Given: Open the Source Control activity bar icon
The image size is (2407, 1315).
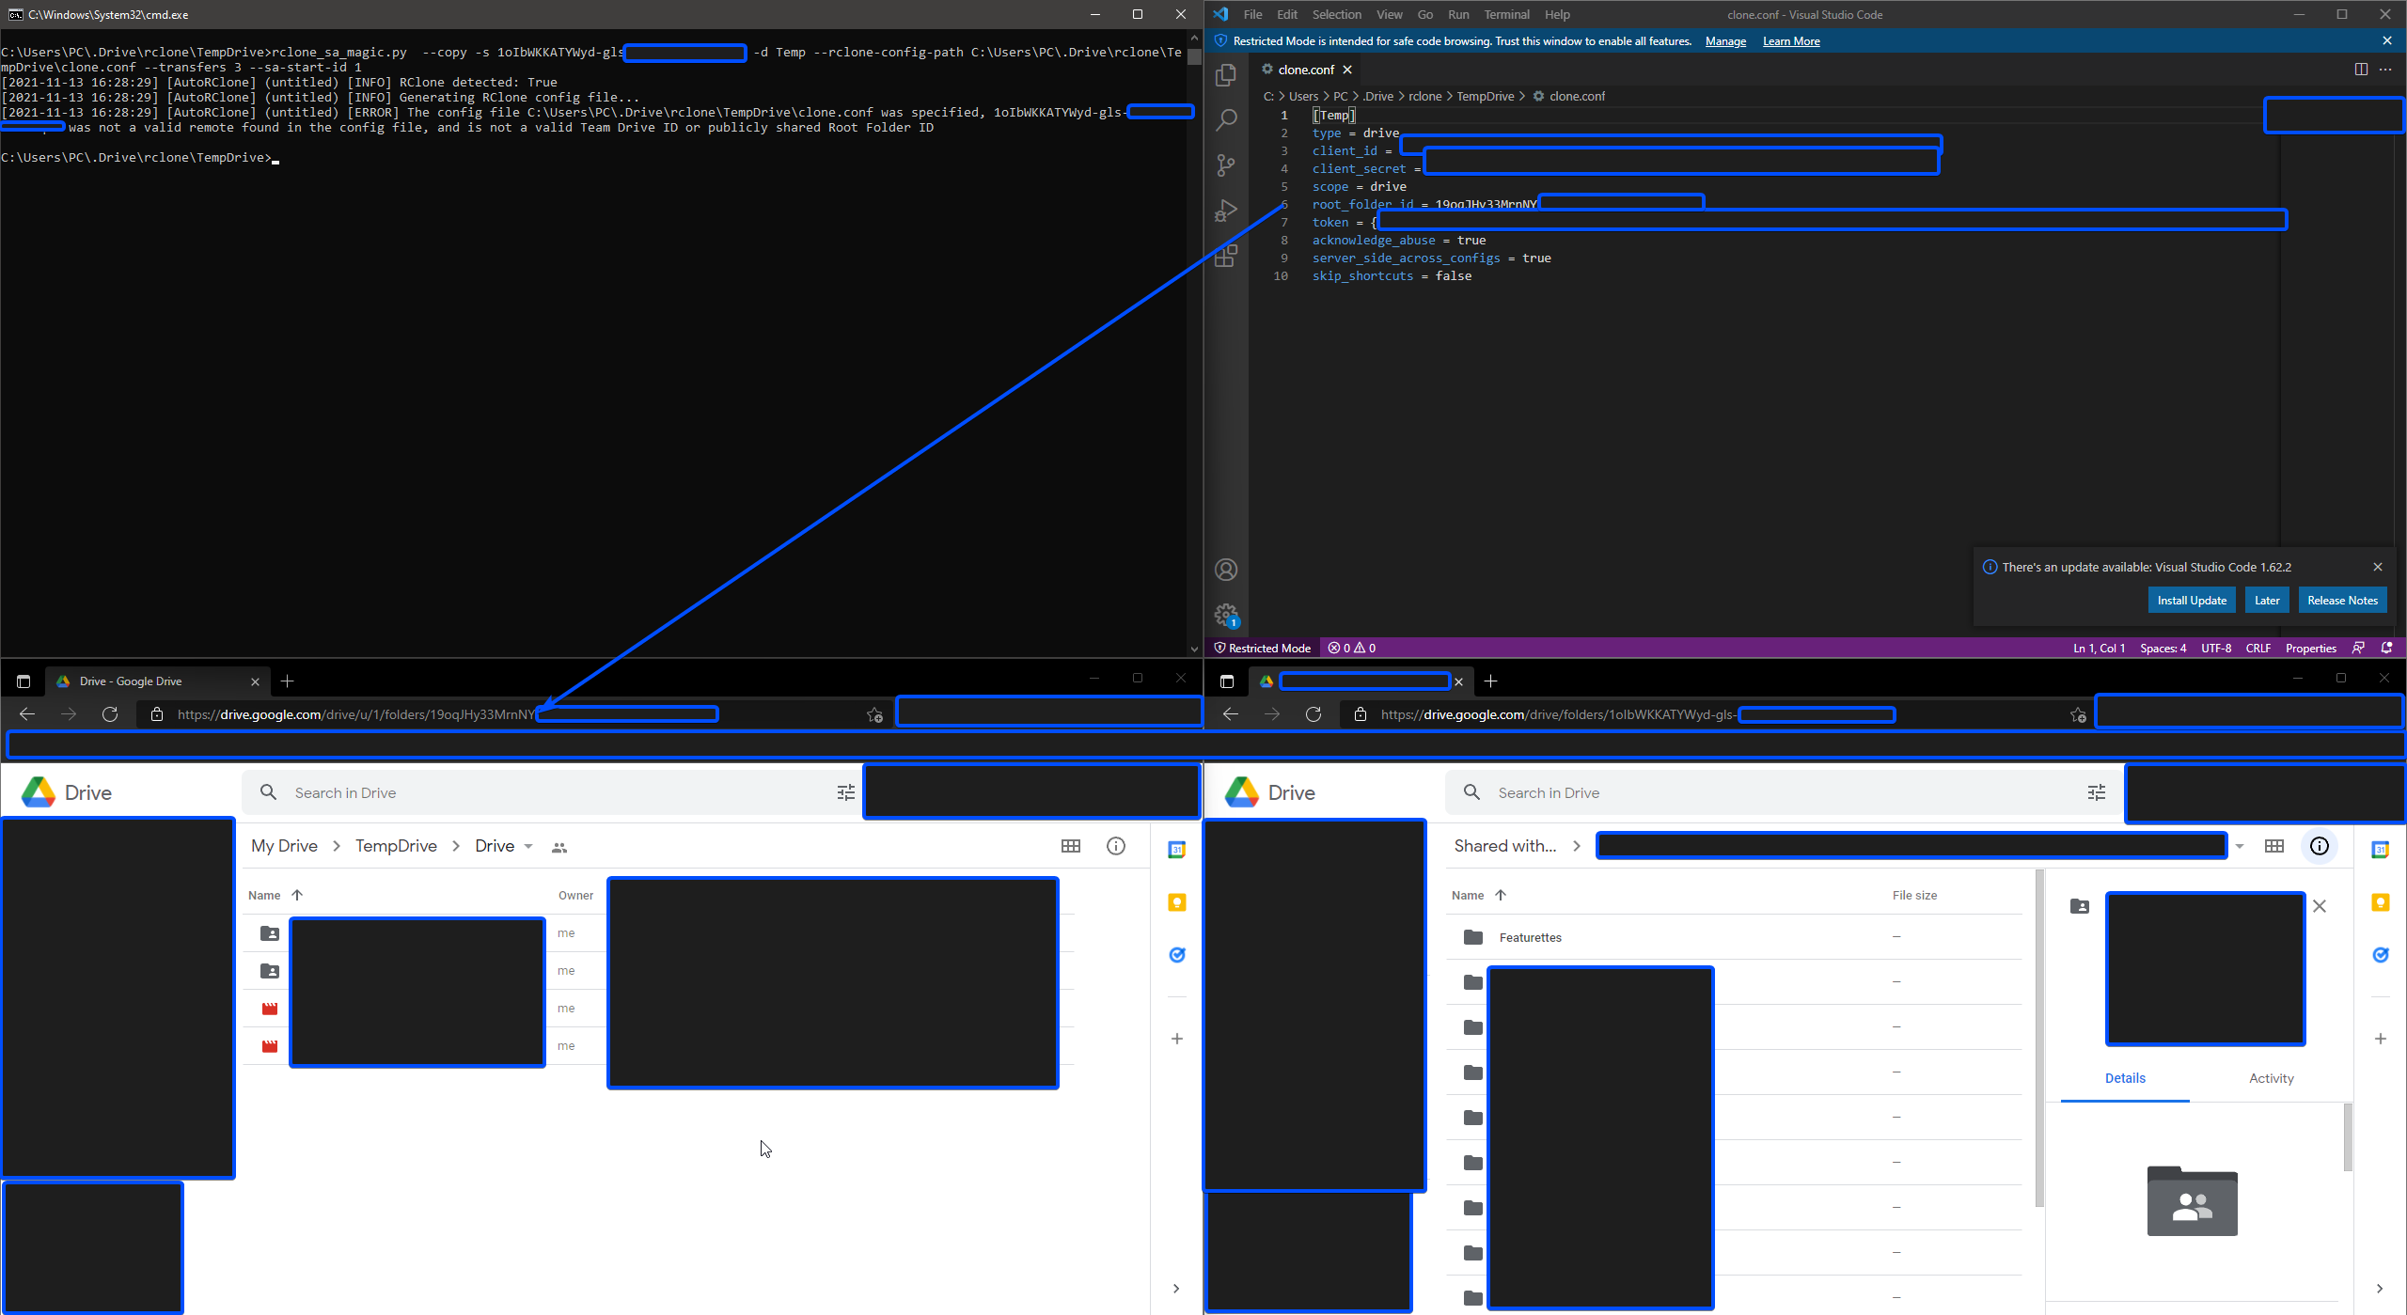Looking at the screenshot, I should point(1226,165).
